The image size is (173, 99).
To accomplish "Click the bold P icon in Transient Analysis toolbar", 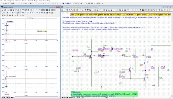I will pyautogui.click(x=55, y=13).
